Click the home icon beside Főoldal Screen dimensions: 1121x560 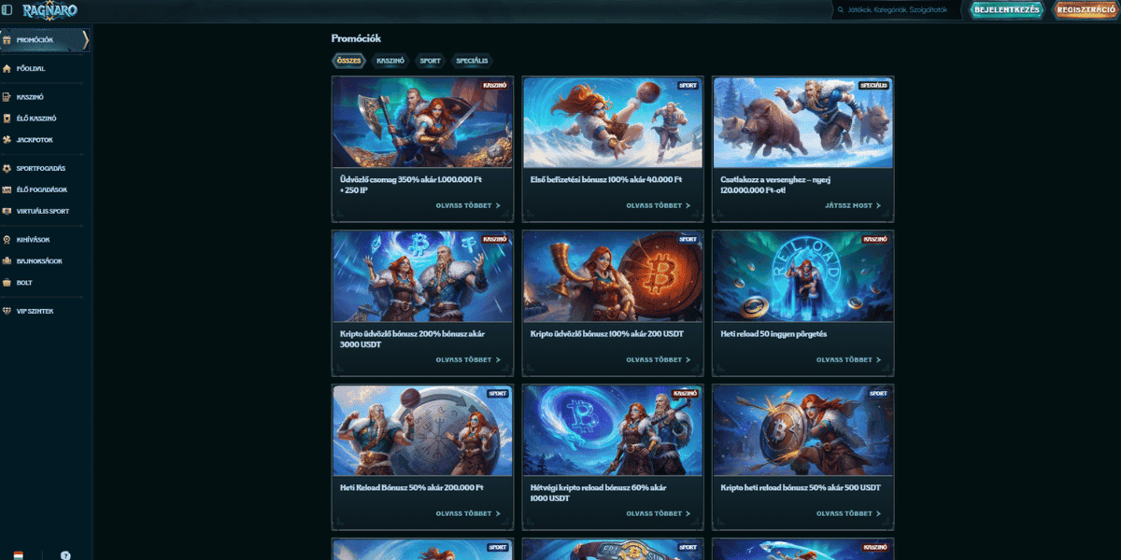(x=7, y=68)
